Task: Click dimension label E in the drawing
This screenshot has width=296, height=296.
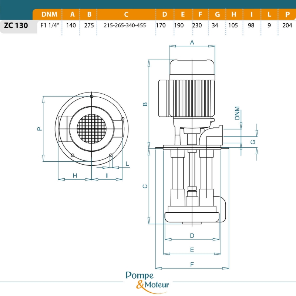Action: pyautogui.click(x=192, y=250)
